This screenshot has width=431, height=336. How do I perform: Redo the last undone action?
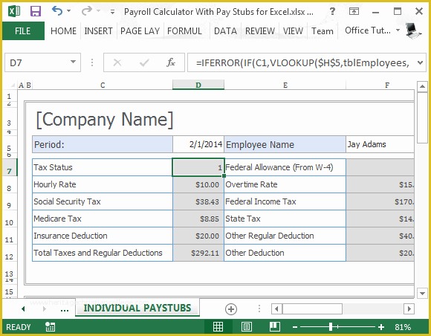click(87, 11)
